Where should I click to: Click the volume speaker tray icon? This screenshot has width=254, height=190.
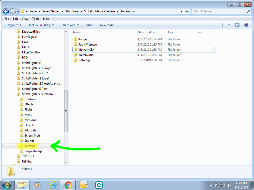tap(229, 185)
